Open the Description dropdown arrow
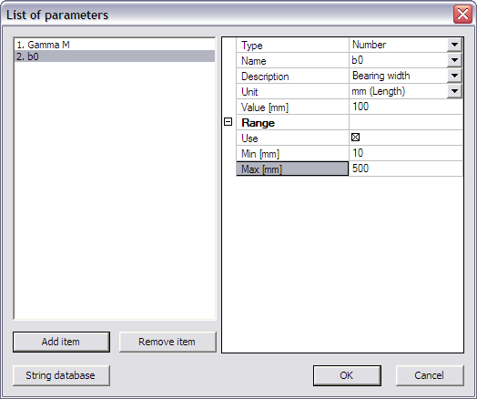Viewport: 477px width, 399px height. click(x=454, y=76)
